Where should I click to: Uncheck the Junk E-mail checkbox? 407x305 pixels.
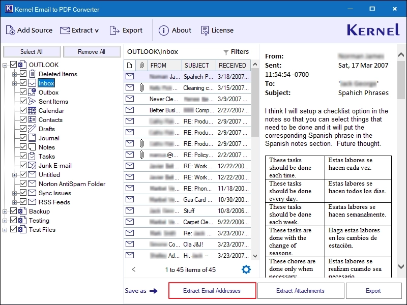click(23, 165)
